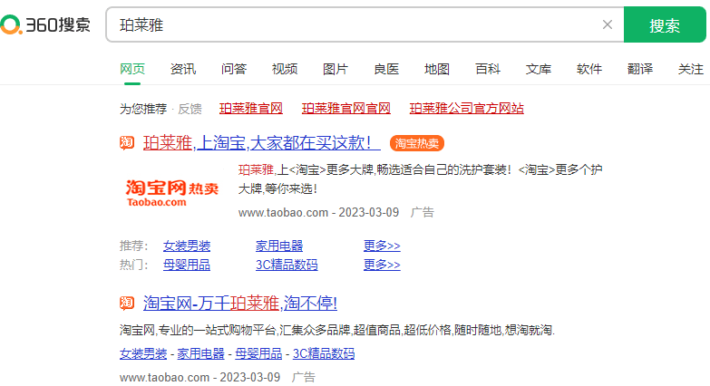Open 家用电器 in the 推荐 row
Viewport: 710px width, 386px height.
click(x=279, y=246)
